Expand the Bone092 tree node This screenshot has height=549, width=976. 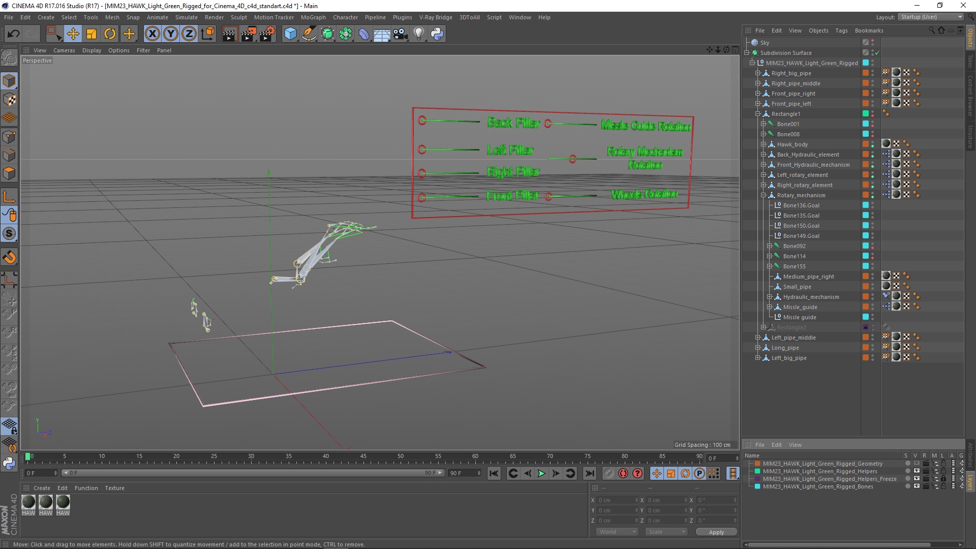tap(770, 246)
